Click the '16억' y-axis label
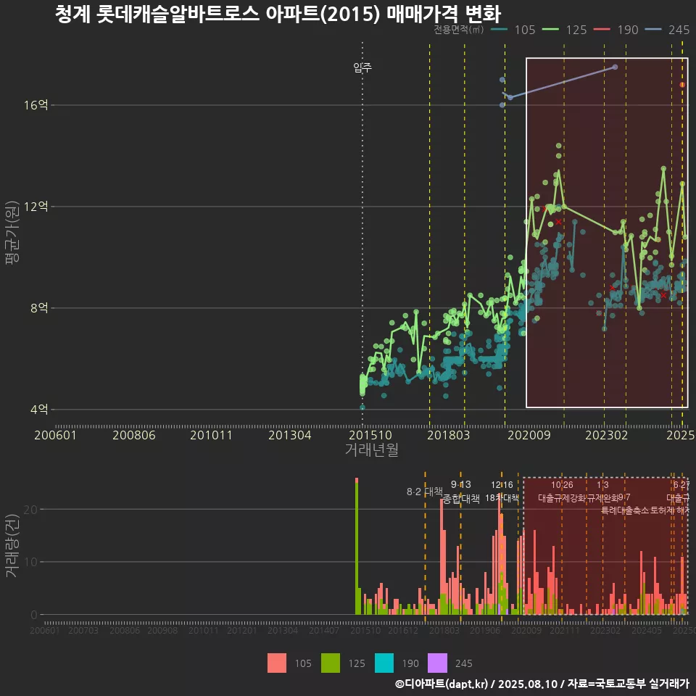The height and width of the screenshot is (696, 696). coord(36,105)
